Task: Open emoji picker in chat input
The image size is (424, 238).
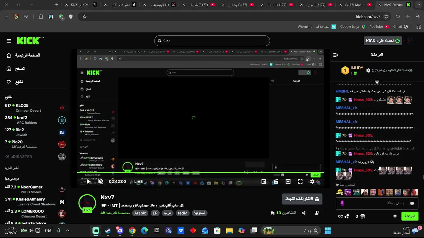Action: 412,203
